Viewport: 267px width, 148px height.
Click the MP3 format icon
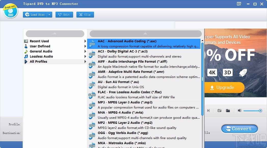pos(92,105)
